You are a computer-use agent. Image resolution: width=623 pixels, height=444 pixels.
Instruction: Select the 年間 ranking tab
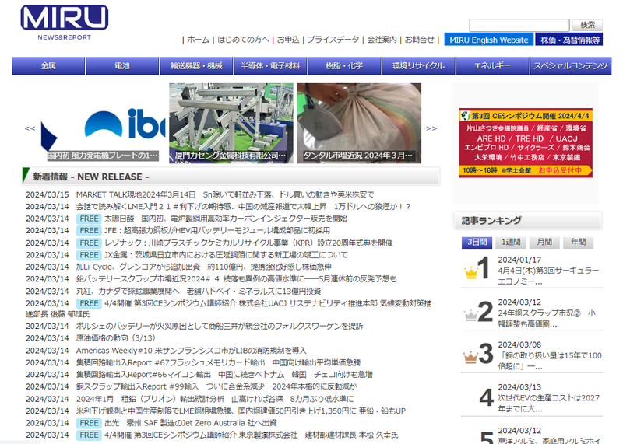(579, 243)
